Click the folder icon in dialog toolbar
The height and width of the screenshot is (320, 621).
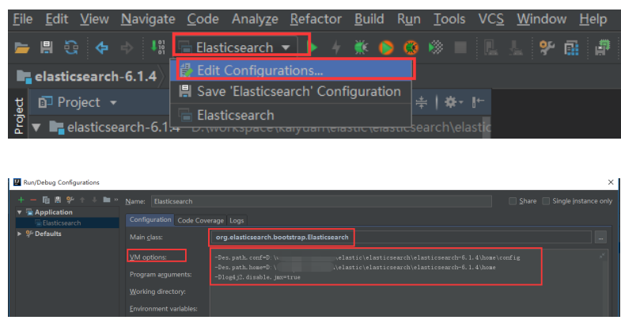point(107,200)
